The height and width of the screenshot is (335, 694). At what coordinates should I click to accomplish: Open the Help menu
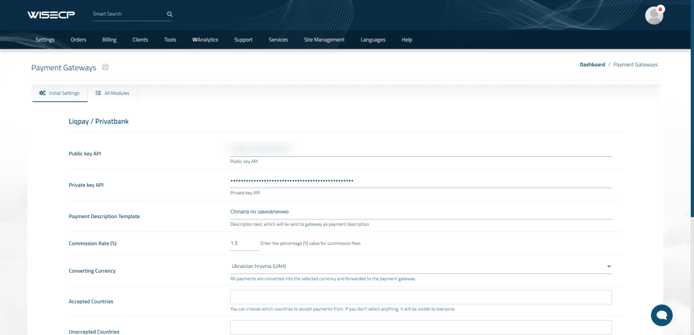407,40
